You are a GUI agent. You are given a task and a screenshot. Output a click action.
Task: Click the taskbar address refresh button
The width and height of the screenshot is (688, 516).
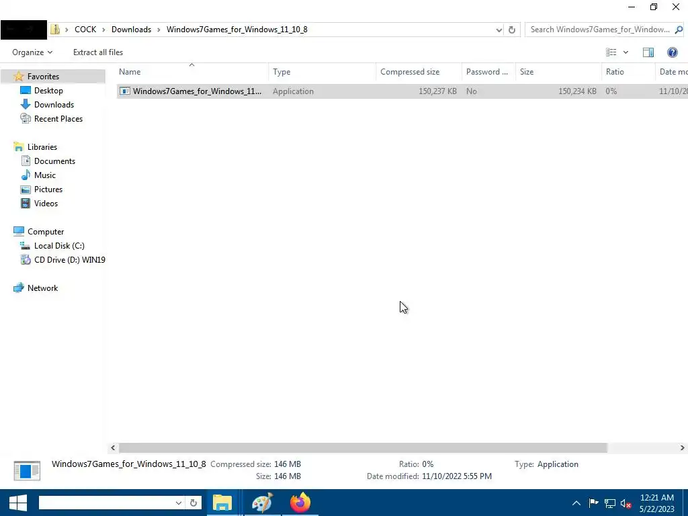click(x=193, y=503)
